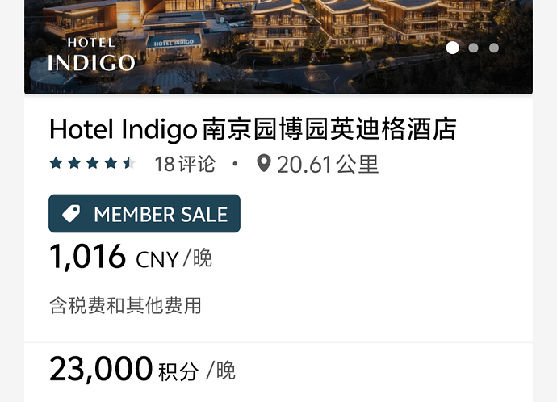
Task: Tap the 20.61 公里 distance text
Action: [328, 165]
